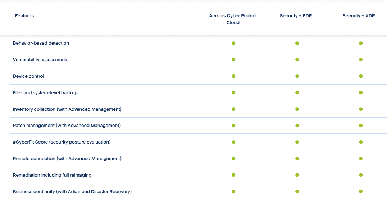The image size is (387, 200).
Task: Click Vulnerability assessments dot under Cyber Protect Cloud
Action: click(233, 59)
